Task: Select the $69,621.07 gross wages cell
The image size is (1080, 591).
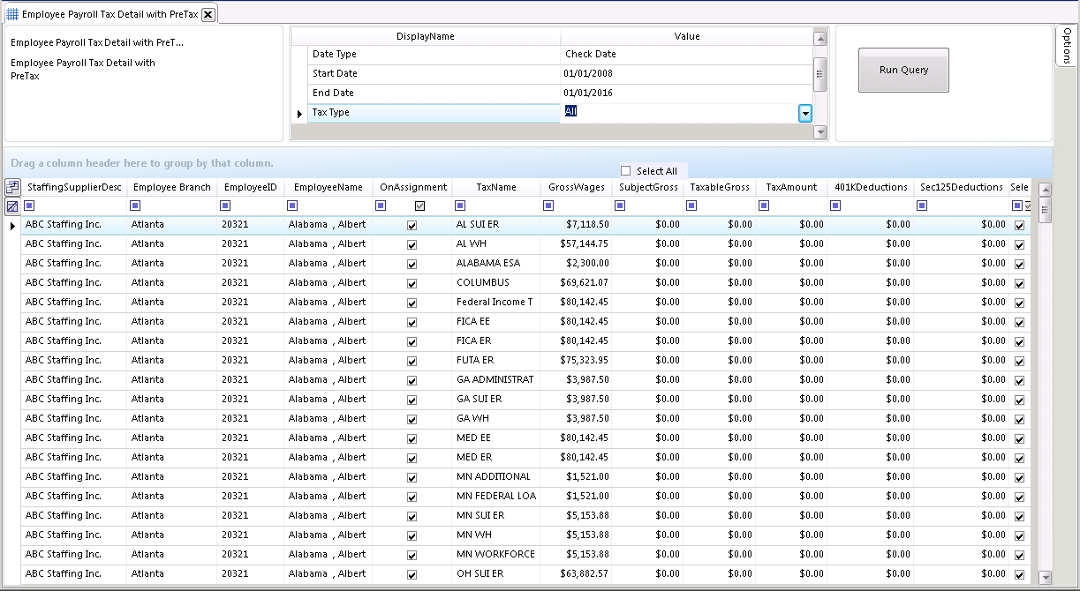Action: tap(576, 283)
